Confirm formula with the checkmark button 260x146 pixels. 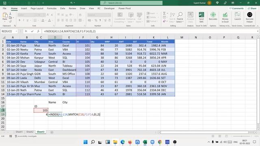(32, 31)
